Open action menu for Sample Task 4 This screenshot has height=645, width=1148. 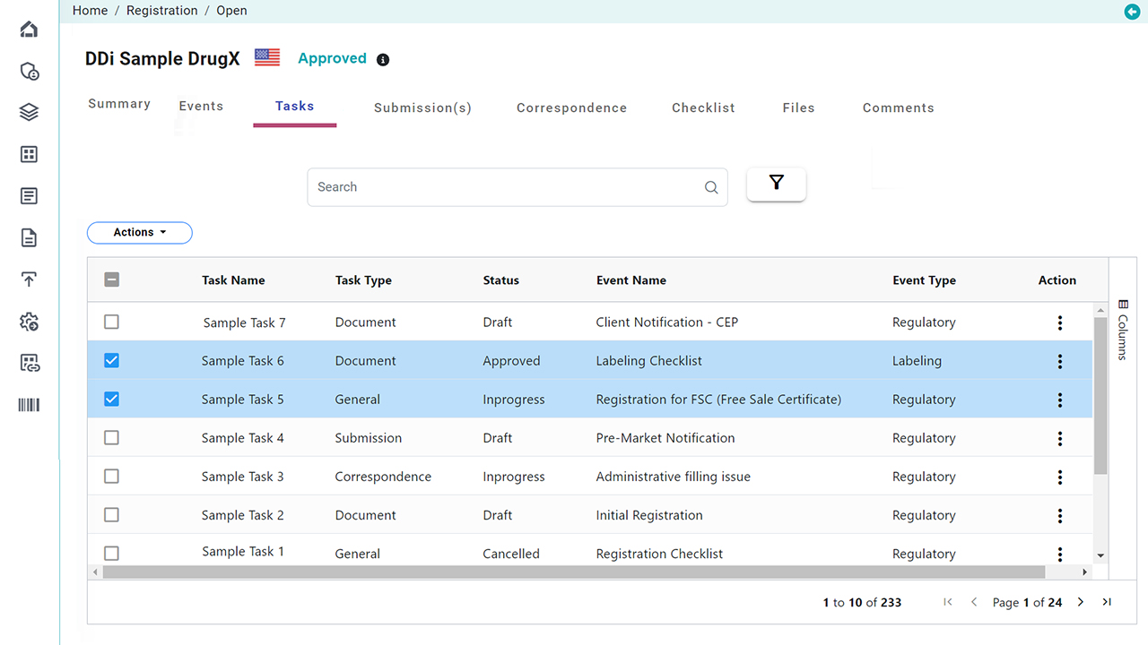[x=1060, y=438]
